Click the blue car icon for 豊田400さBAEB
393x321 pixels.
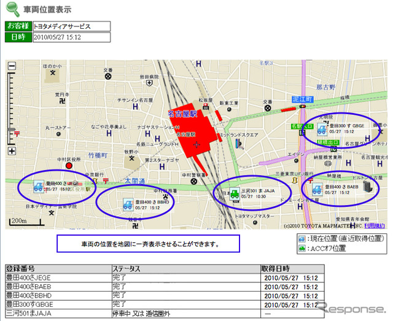click(x=317, y=190)
